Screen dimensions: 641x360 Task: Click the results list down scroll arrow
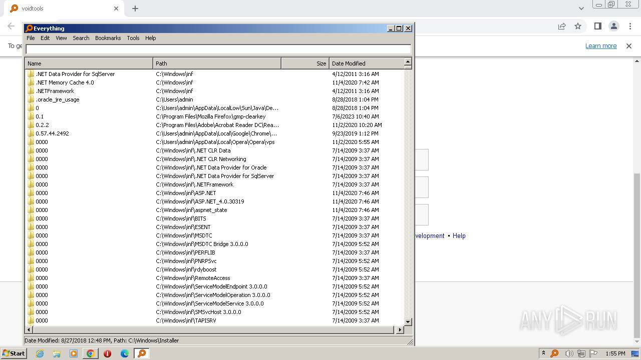tap(408, 322)
